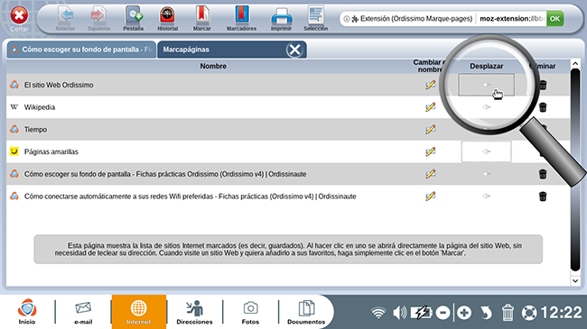Open the Wikipedia bookmark
Screen dimensions: 587x329
pos(40,107)
